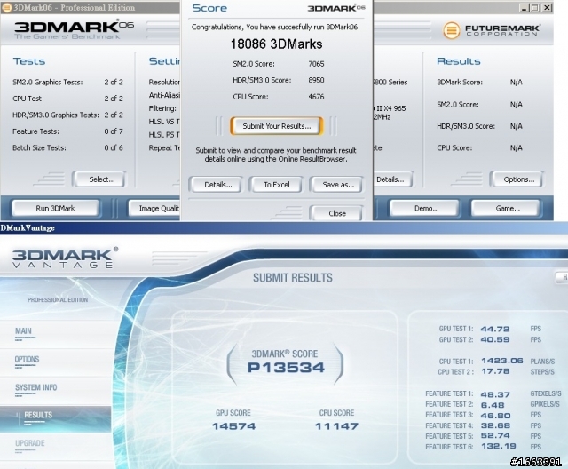Click 3DMark06 title bar app icon
Image resolution: width=568 pixels, height=469 pixels.
click(x=6, y=8)
